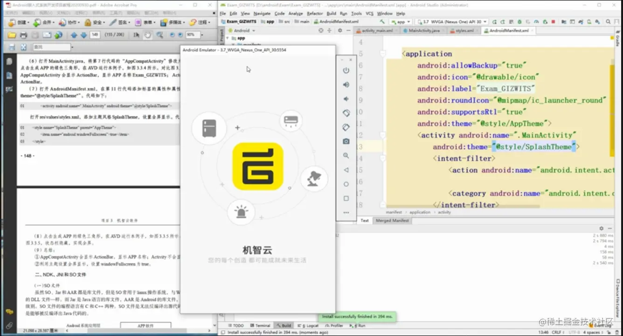
Task: Click the Acrobat marquee zoom tool
Action: coord(159,35)
